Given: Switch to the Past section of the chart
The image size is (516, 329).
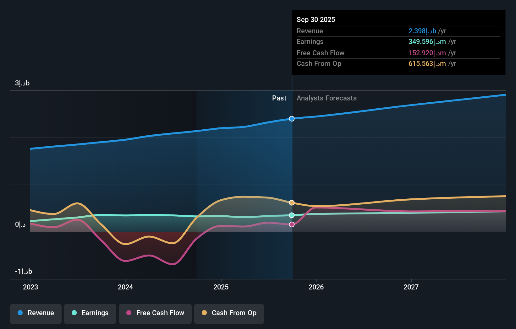Looking at the screenshot, I should pyautogui.click(x=279, y=98).
